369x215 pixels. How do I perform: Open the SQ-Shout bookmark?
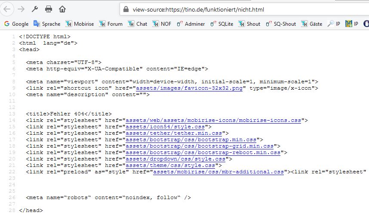pos(281,24)
